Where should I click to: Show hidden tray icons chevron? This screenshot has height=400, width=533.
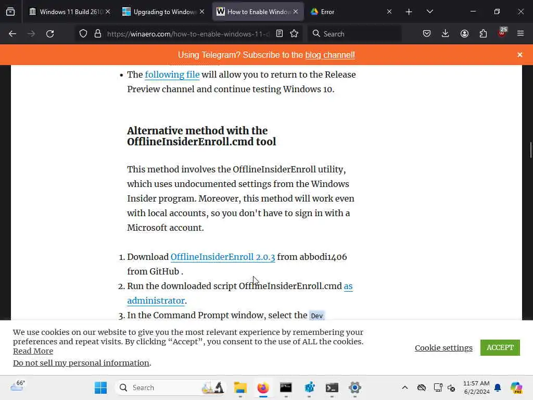pos(405,387)
